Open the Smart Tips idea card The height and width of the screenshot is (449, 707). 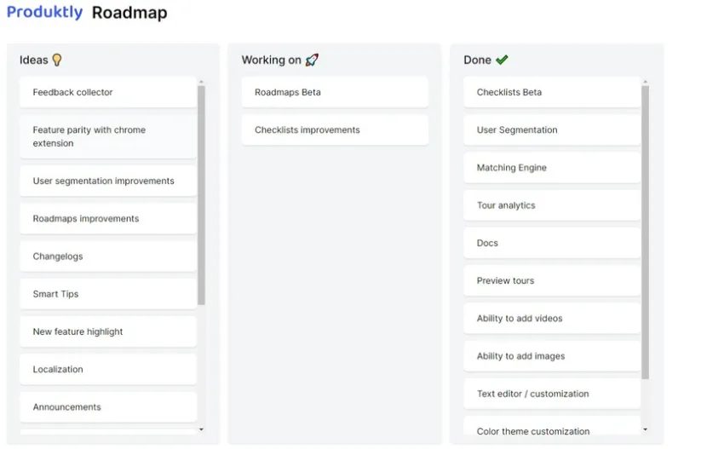pyautogui.click(x=108, y=294)
